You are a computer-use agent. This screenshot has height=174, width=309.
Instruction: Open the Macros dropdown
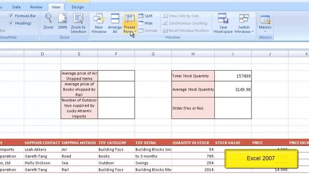tap(265, 23)
